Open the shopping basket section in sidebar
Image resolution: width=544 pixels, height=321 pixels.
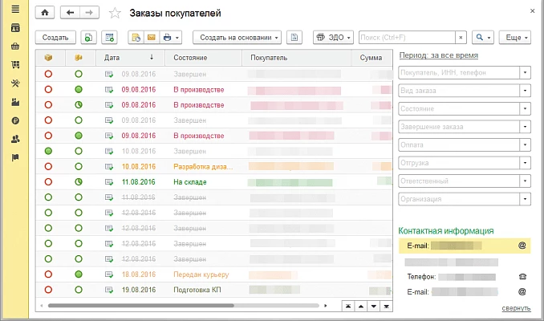point(15,47)
